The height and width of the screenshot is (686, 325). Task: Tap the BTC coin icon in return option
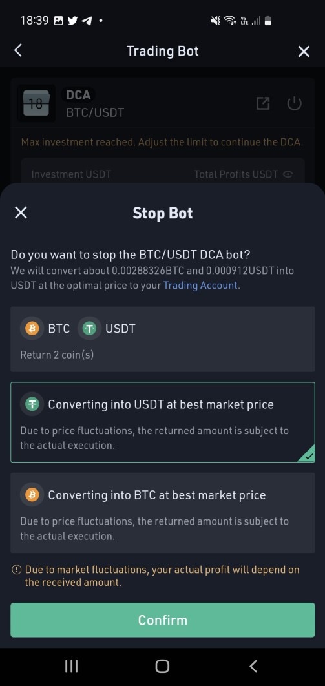32,328
